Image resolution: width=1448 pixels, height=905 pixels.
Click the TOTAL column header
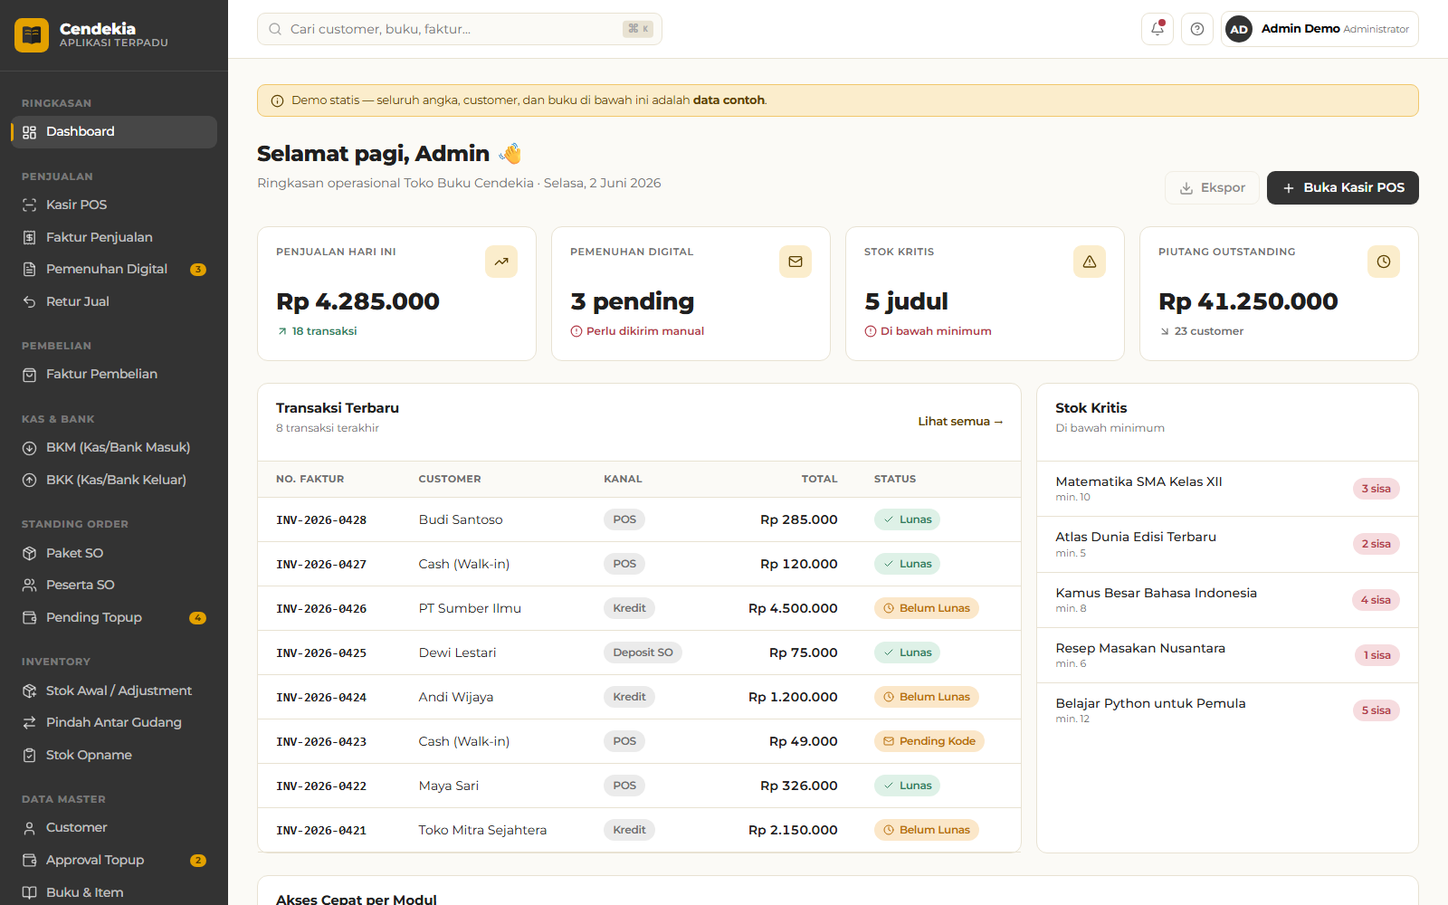pos(820,479)
